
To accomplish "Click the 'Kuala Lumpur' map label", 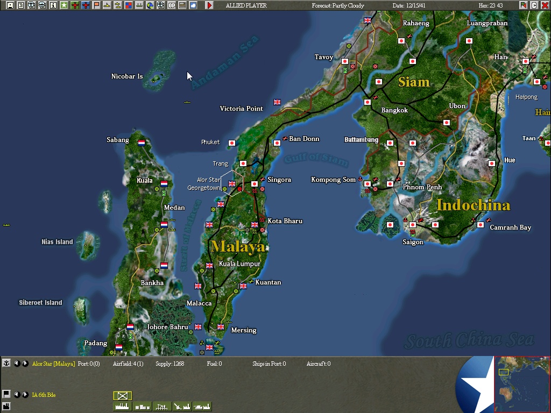I will click(x=239, y=264).
